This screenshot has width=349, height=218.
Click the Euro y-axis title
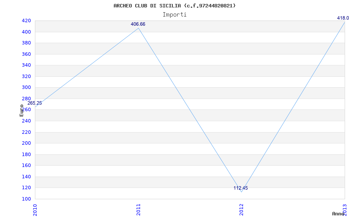point(21,110)
